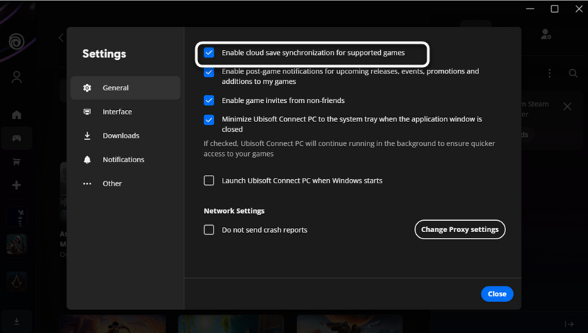This screenshot has width=588, height=333.
Task: Go to Notifications settings tab
Action: click(x=125, y=159)
